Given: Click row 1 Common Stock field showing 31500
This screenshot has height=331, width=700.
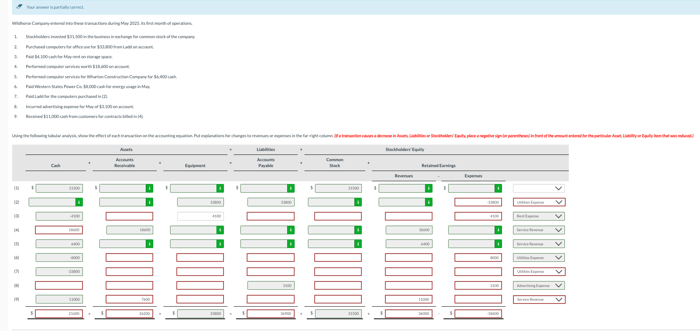Looking at the screenshot, I should pos(338,188).
